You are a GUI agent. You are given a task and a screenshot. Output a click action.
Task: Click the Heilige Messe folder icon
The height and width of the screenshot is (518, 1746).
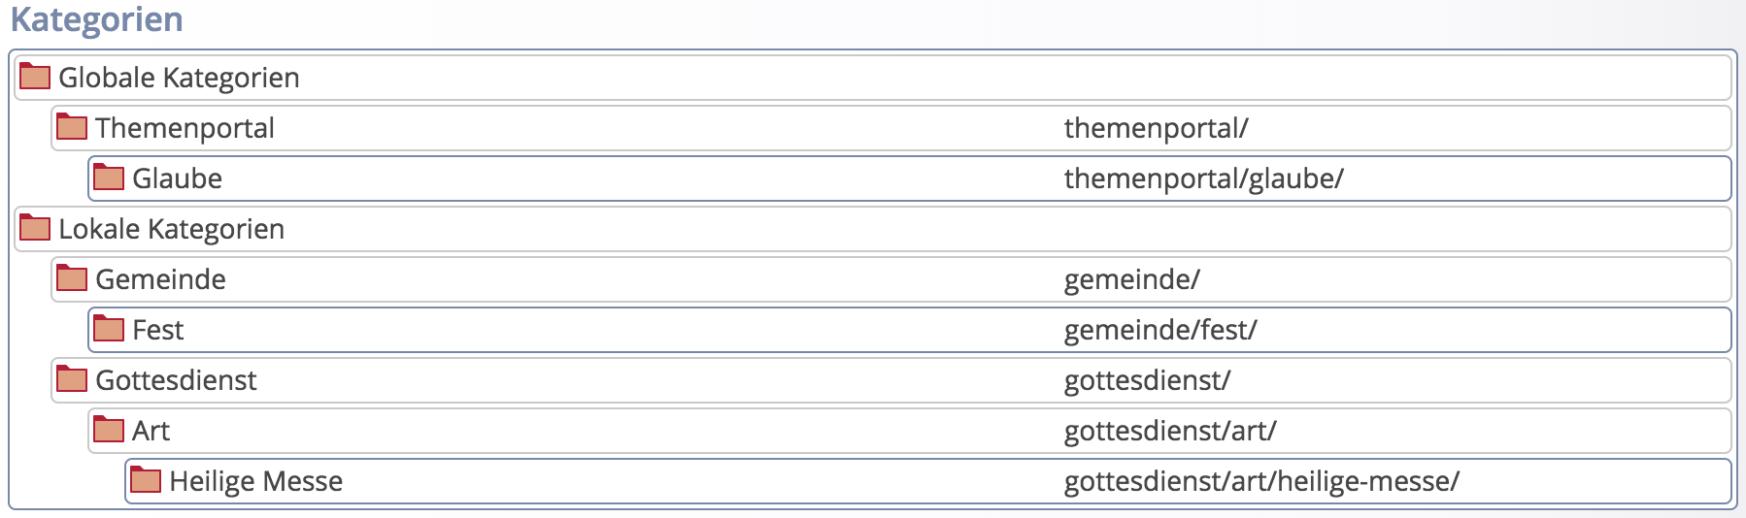click(146, 480)
